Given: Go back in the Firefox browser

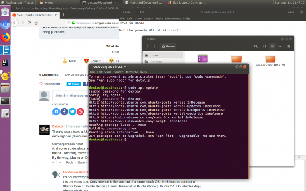Looking at the screenshot, I should click(15, 23).
